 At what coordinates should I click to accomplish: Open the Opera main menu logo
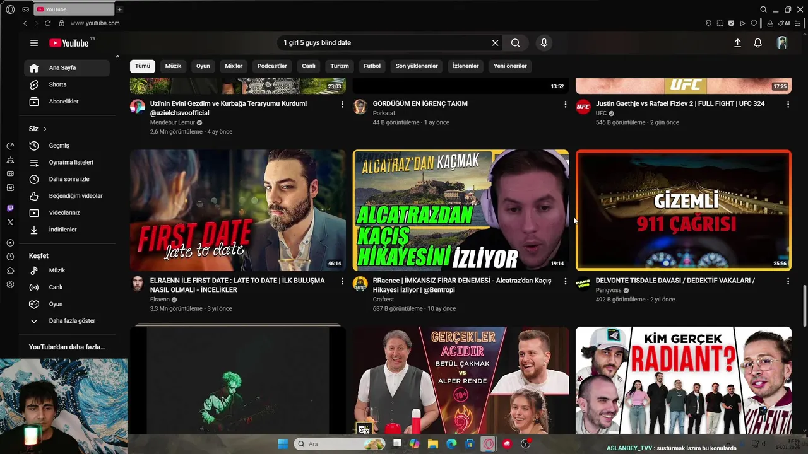click(x=9, y=9)
